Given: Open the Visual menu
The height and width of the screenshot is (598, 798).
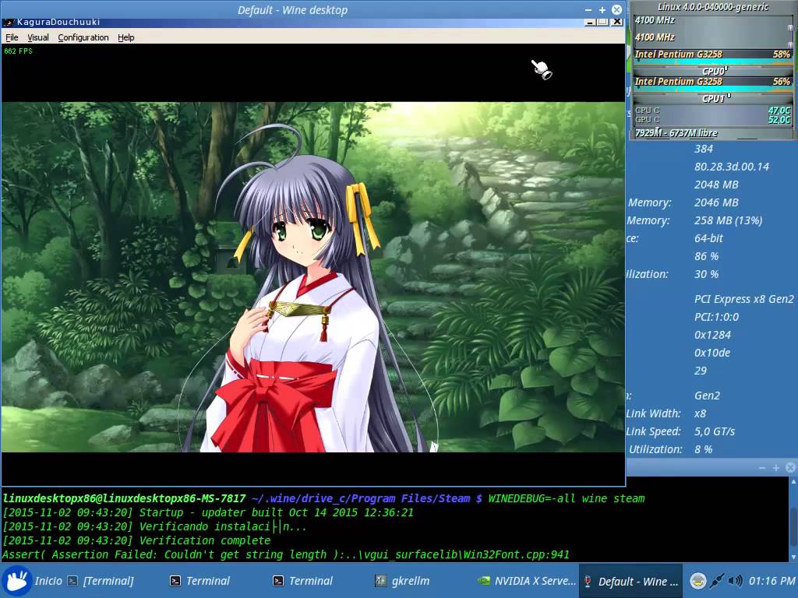Looking at the screenshot, I should (37, 37).
